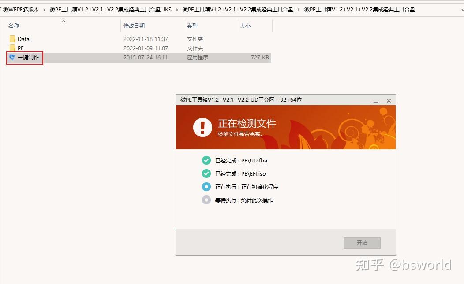
Task: Sort files by 修改日期 column
Action: 134,26
